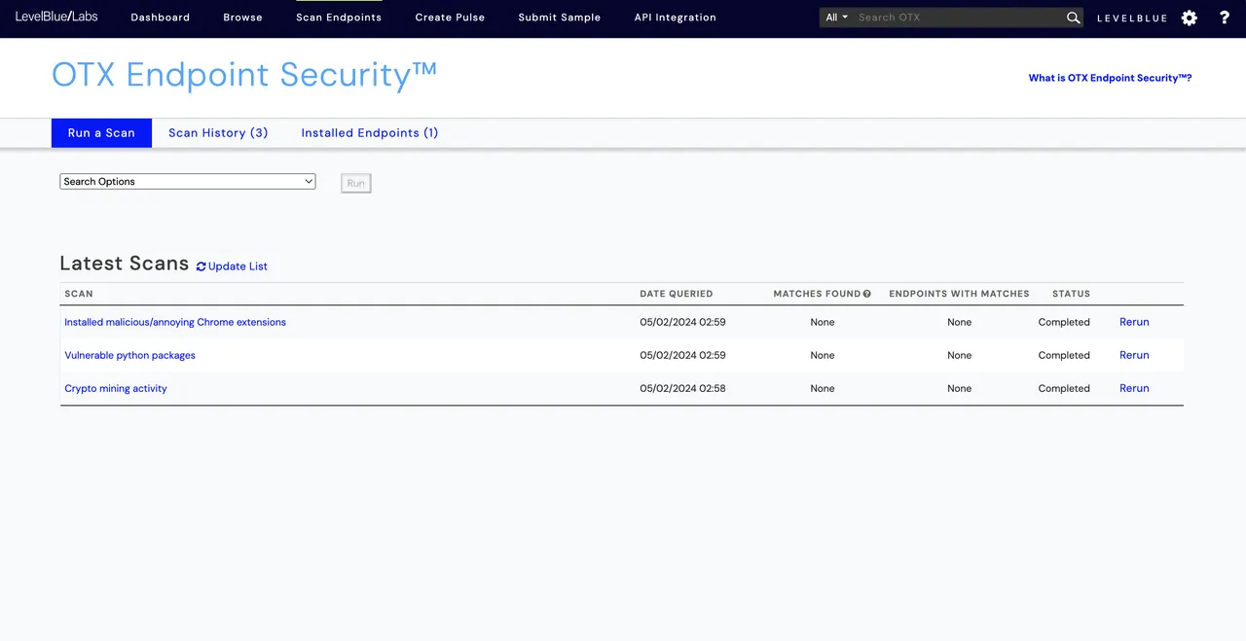1246x641 pixels.
Task: Click the Update List link
Action: pos(238,267)
